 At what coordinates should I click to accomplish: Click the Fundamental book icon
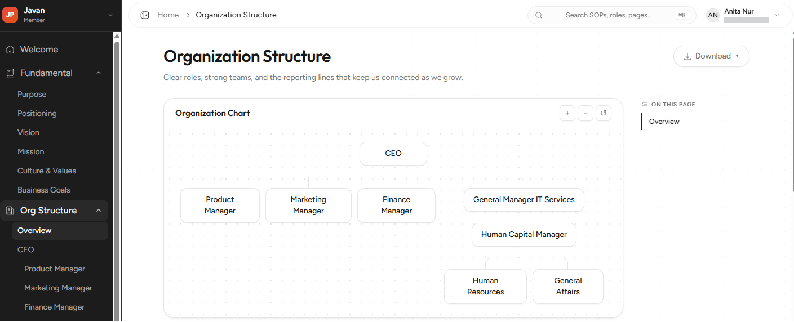point(10,73)
